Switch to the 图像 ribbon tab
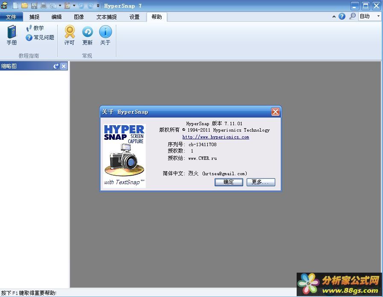The image size is (383, 297). [x=79, y=17]
